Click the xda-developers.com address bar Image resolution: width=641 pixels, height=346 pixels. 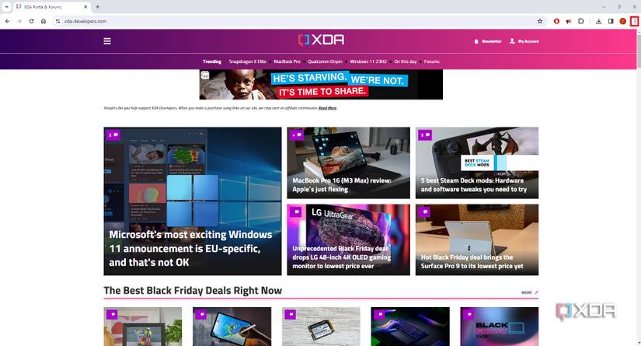298,21
